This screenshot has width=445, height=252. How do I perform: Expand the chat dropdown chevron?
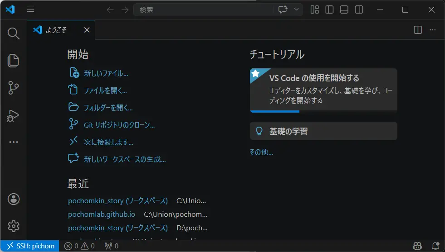(296, 10)
